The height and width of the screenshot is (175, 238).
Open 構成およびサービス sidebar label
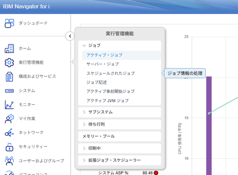coord(37,76)
